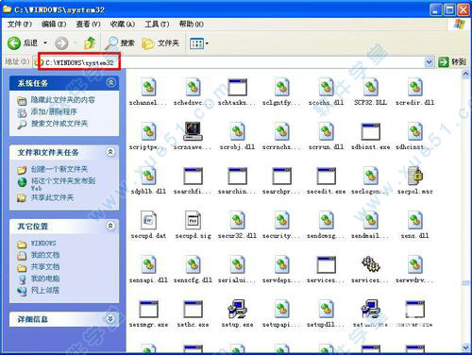Image resolution: width=472 pixels, height=355 pixels.
Task: Collapse the file and folder tasks panel
Action: (110, 152)
